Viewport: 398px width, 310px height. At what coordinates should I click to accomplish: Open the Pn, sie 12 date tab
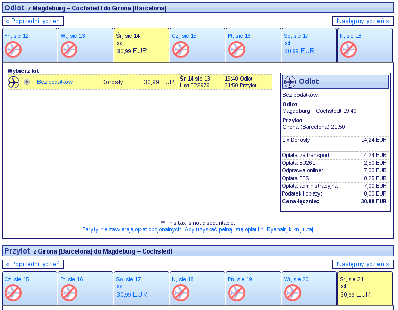pyautogui.click(x=30, y=45)
